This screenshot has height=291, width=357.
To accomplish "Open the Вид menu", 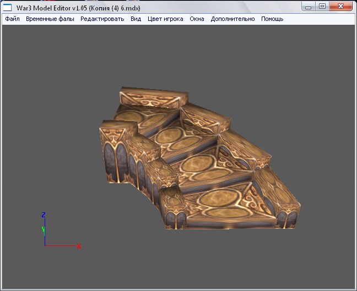I will [136, 19].
